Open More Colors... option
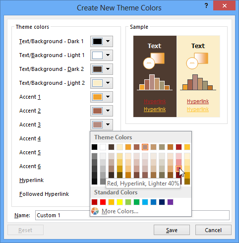The image size is (239, 243). [120, 211]
